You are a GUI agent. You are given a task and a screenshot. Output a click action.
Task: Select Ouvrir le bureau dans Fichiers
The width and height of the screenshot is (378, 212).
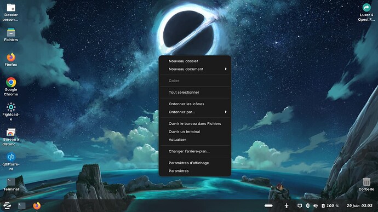coord(195,124)
